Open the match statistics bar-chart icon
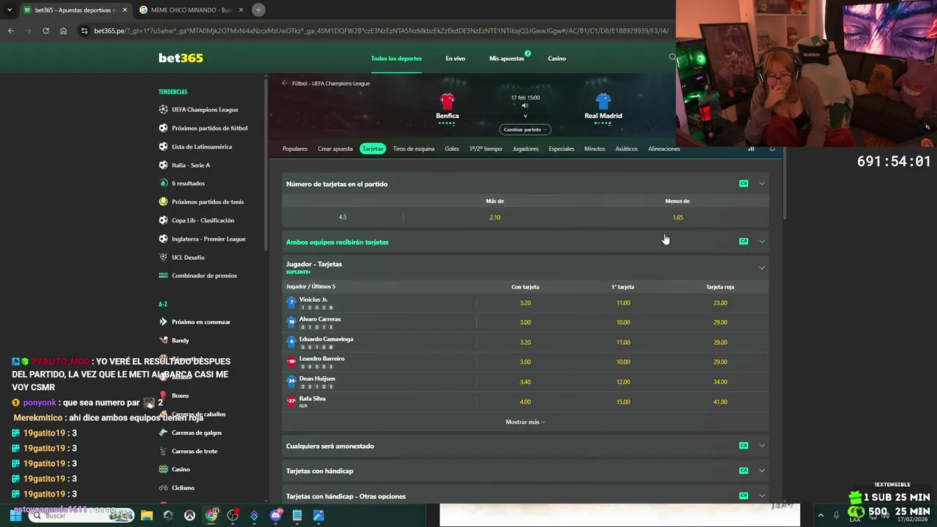937x527 pixels. coord(751,149)
